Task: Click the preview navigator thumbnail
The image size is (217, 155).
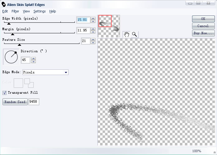Action: [x=109, y=26]
